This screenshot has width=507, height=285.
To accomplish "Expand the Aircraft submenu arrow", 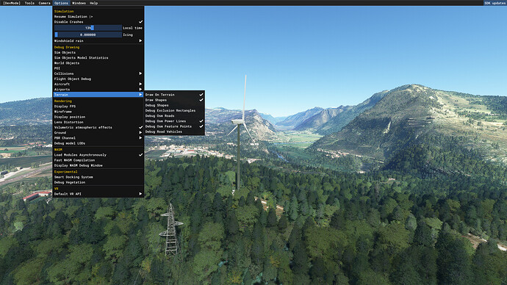I will 140,84.
